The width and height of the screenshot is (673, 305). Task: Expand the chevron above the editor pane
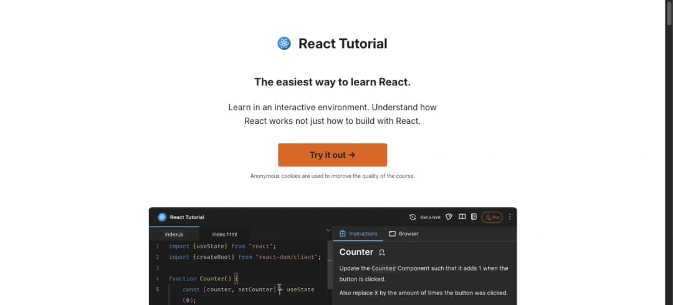point(328,230)
